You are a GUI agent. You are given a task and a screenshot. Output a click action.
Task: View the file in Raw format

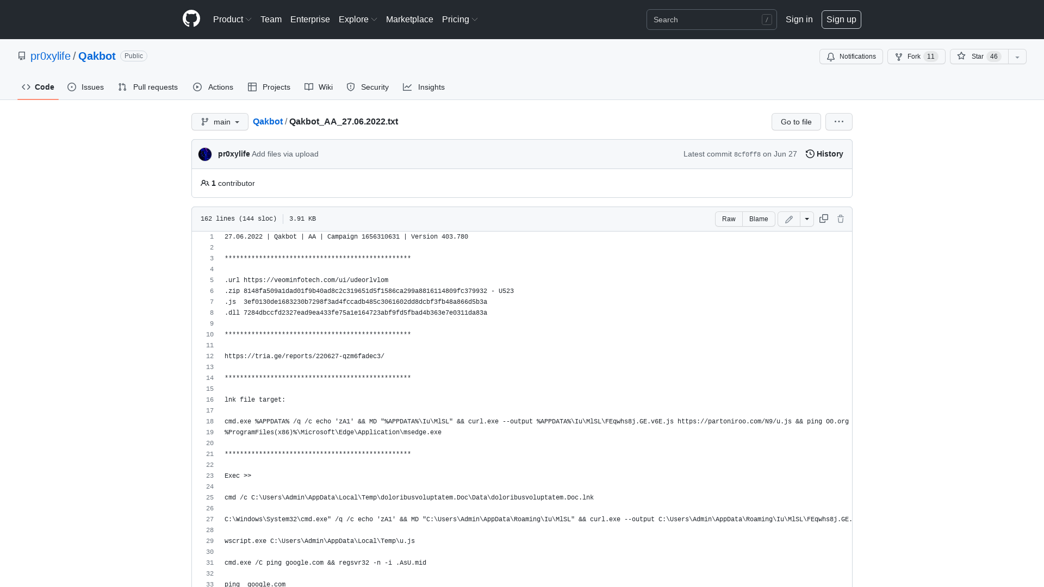(729, 218)
